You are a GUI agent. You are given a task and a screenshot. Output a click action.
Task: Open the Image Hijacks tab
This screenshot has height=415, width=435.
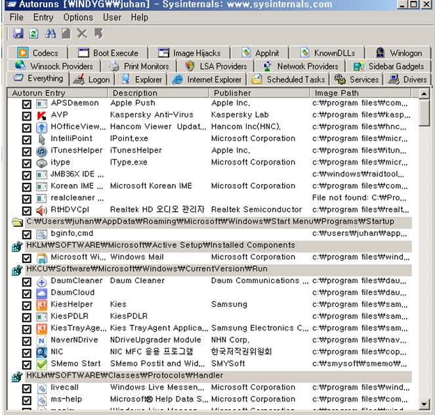click(189, 52)
